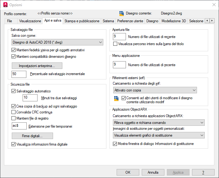Enable Convalida CRC continua option
The width and height of the screenshot is (219, 178).
(x=13, y=112)
